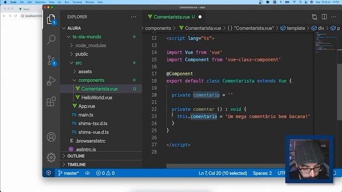
Task: Open the Help menu in the menu bar
Action: click(100, 2)
